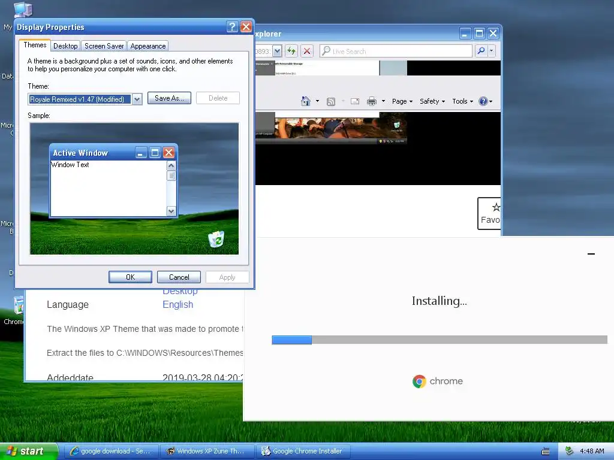This screenshot has width=614, height=460.
Task: Open the search provider dropdown beside the Search button
Action: (x=491, y=51)
